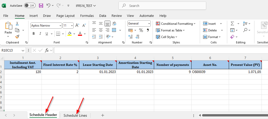
Task: Click the Decrease Indent icon
Action: point(94,37)
